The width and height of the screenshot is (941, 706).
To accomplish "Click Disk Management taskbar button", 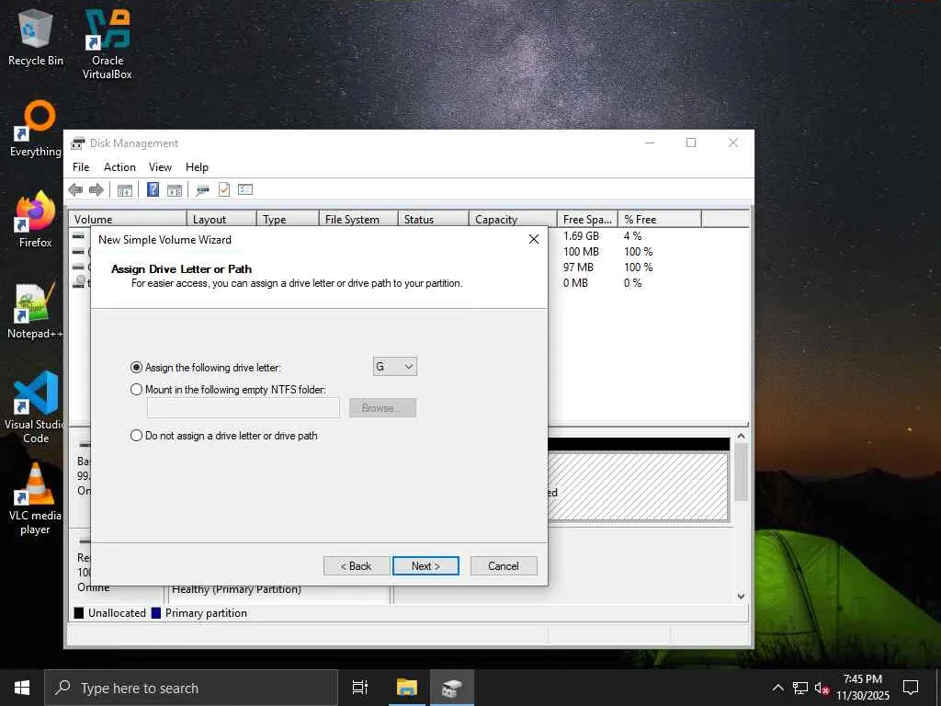I will (452, 688).
